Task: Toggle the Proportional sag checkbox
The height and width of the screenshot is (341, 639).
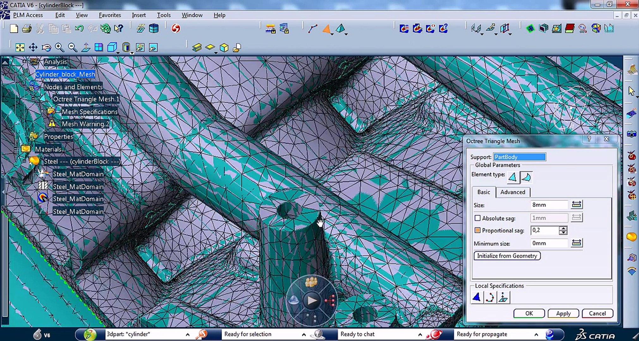Action: 477,230
